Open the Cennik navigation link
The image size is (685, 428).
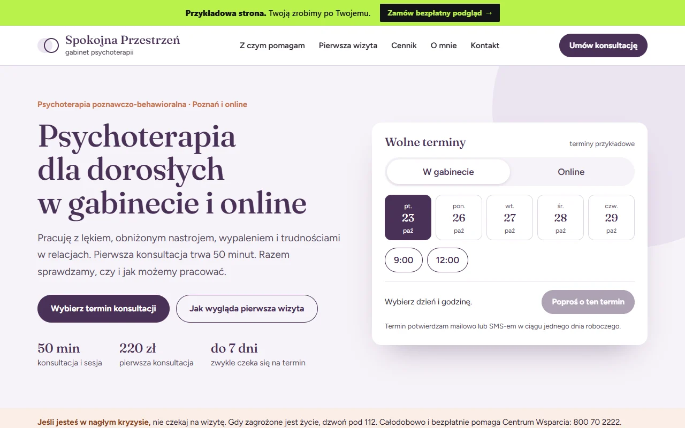(x=404, y=45)
